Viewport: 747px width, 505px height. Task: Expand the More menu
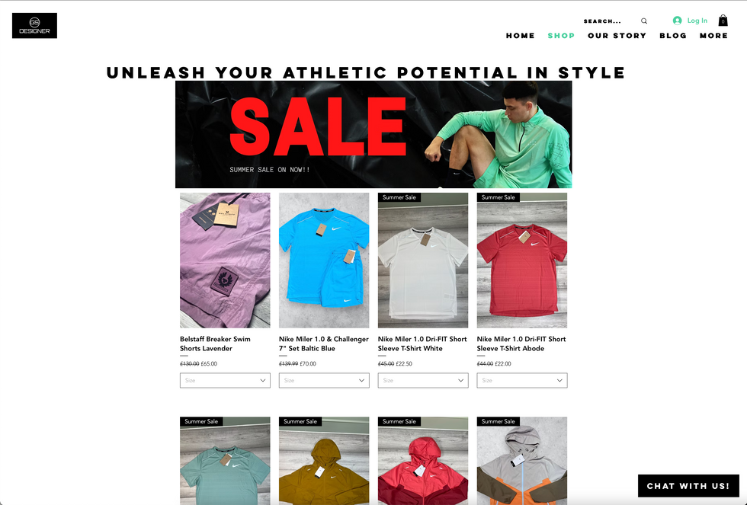pos(713,36)
